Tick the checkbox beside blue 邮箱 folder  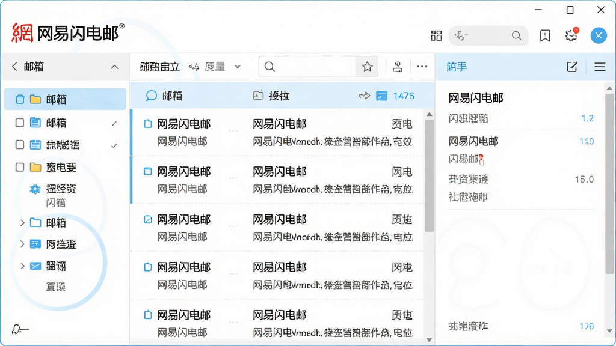coord(20,123)
